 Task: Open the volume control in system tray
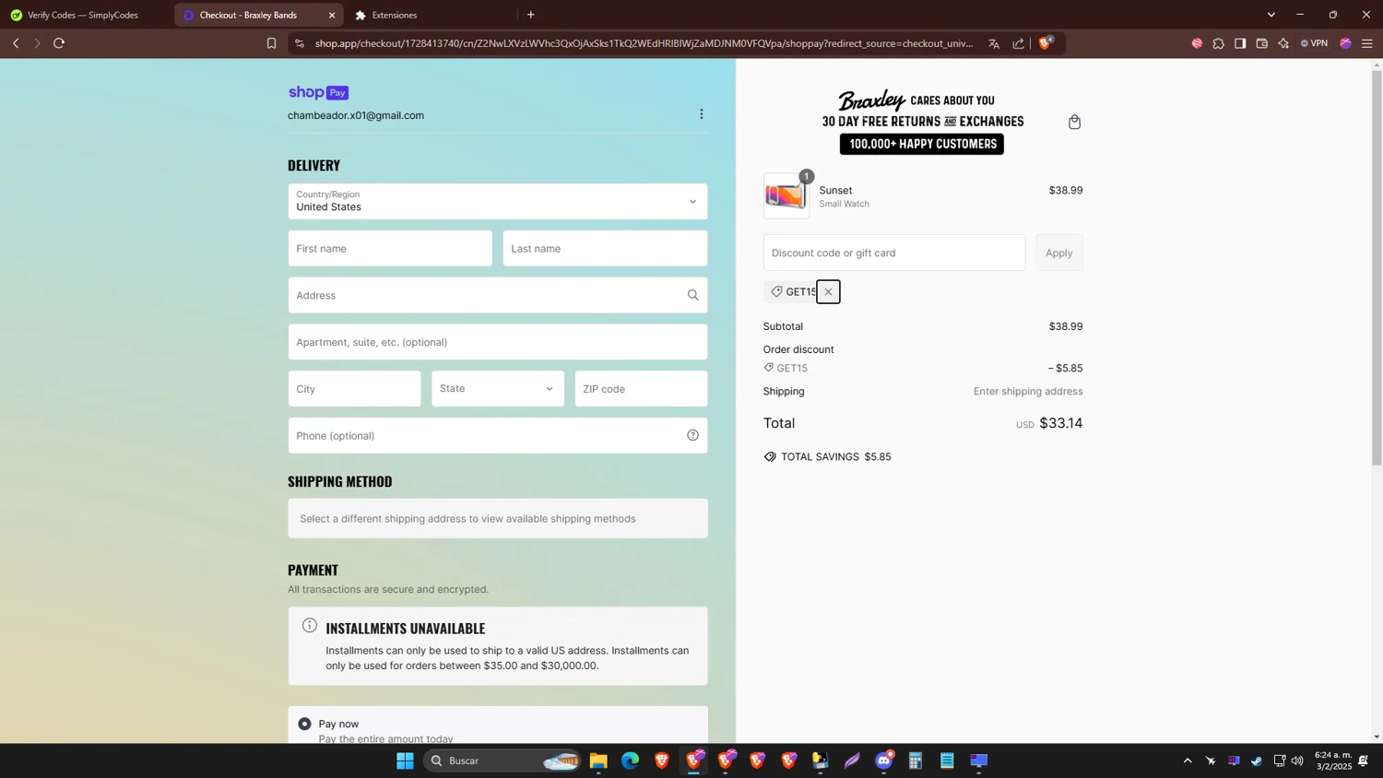(x=1297, y=760)
